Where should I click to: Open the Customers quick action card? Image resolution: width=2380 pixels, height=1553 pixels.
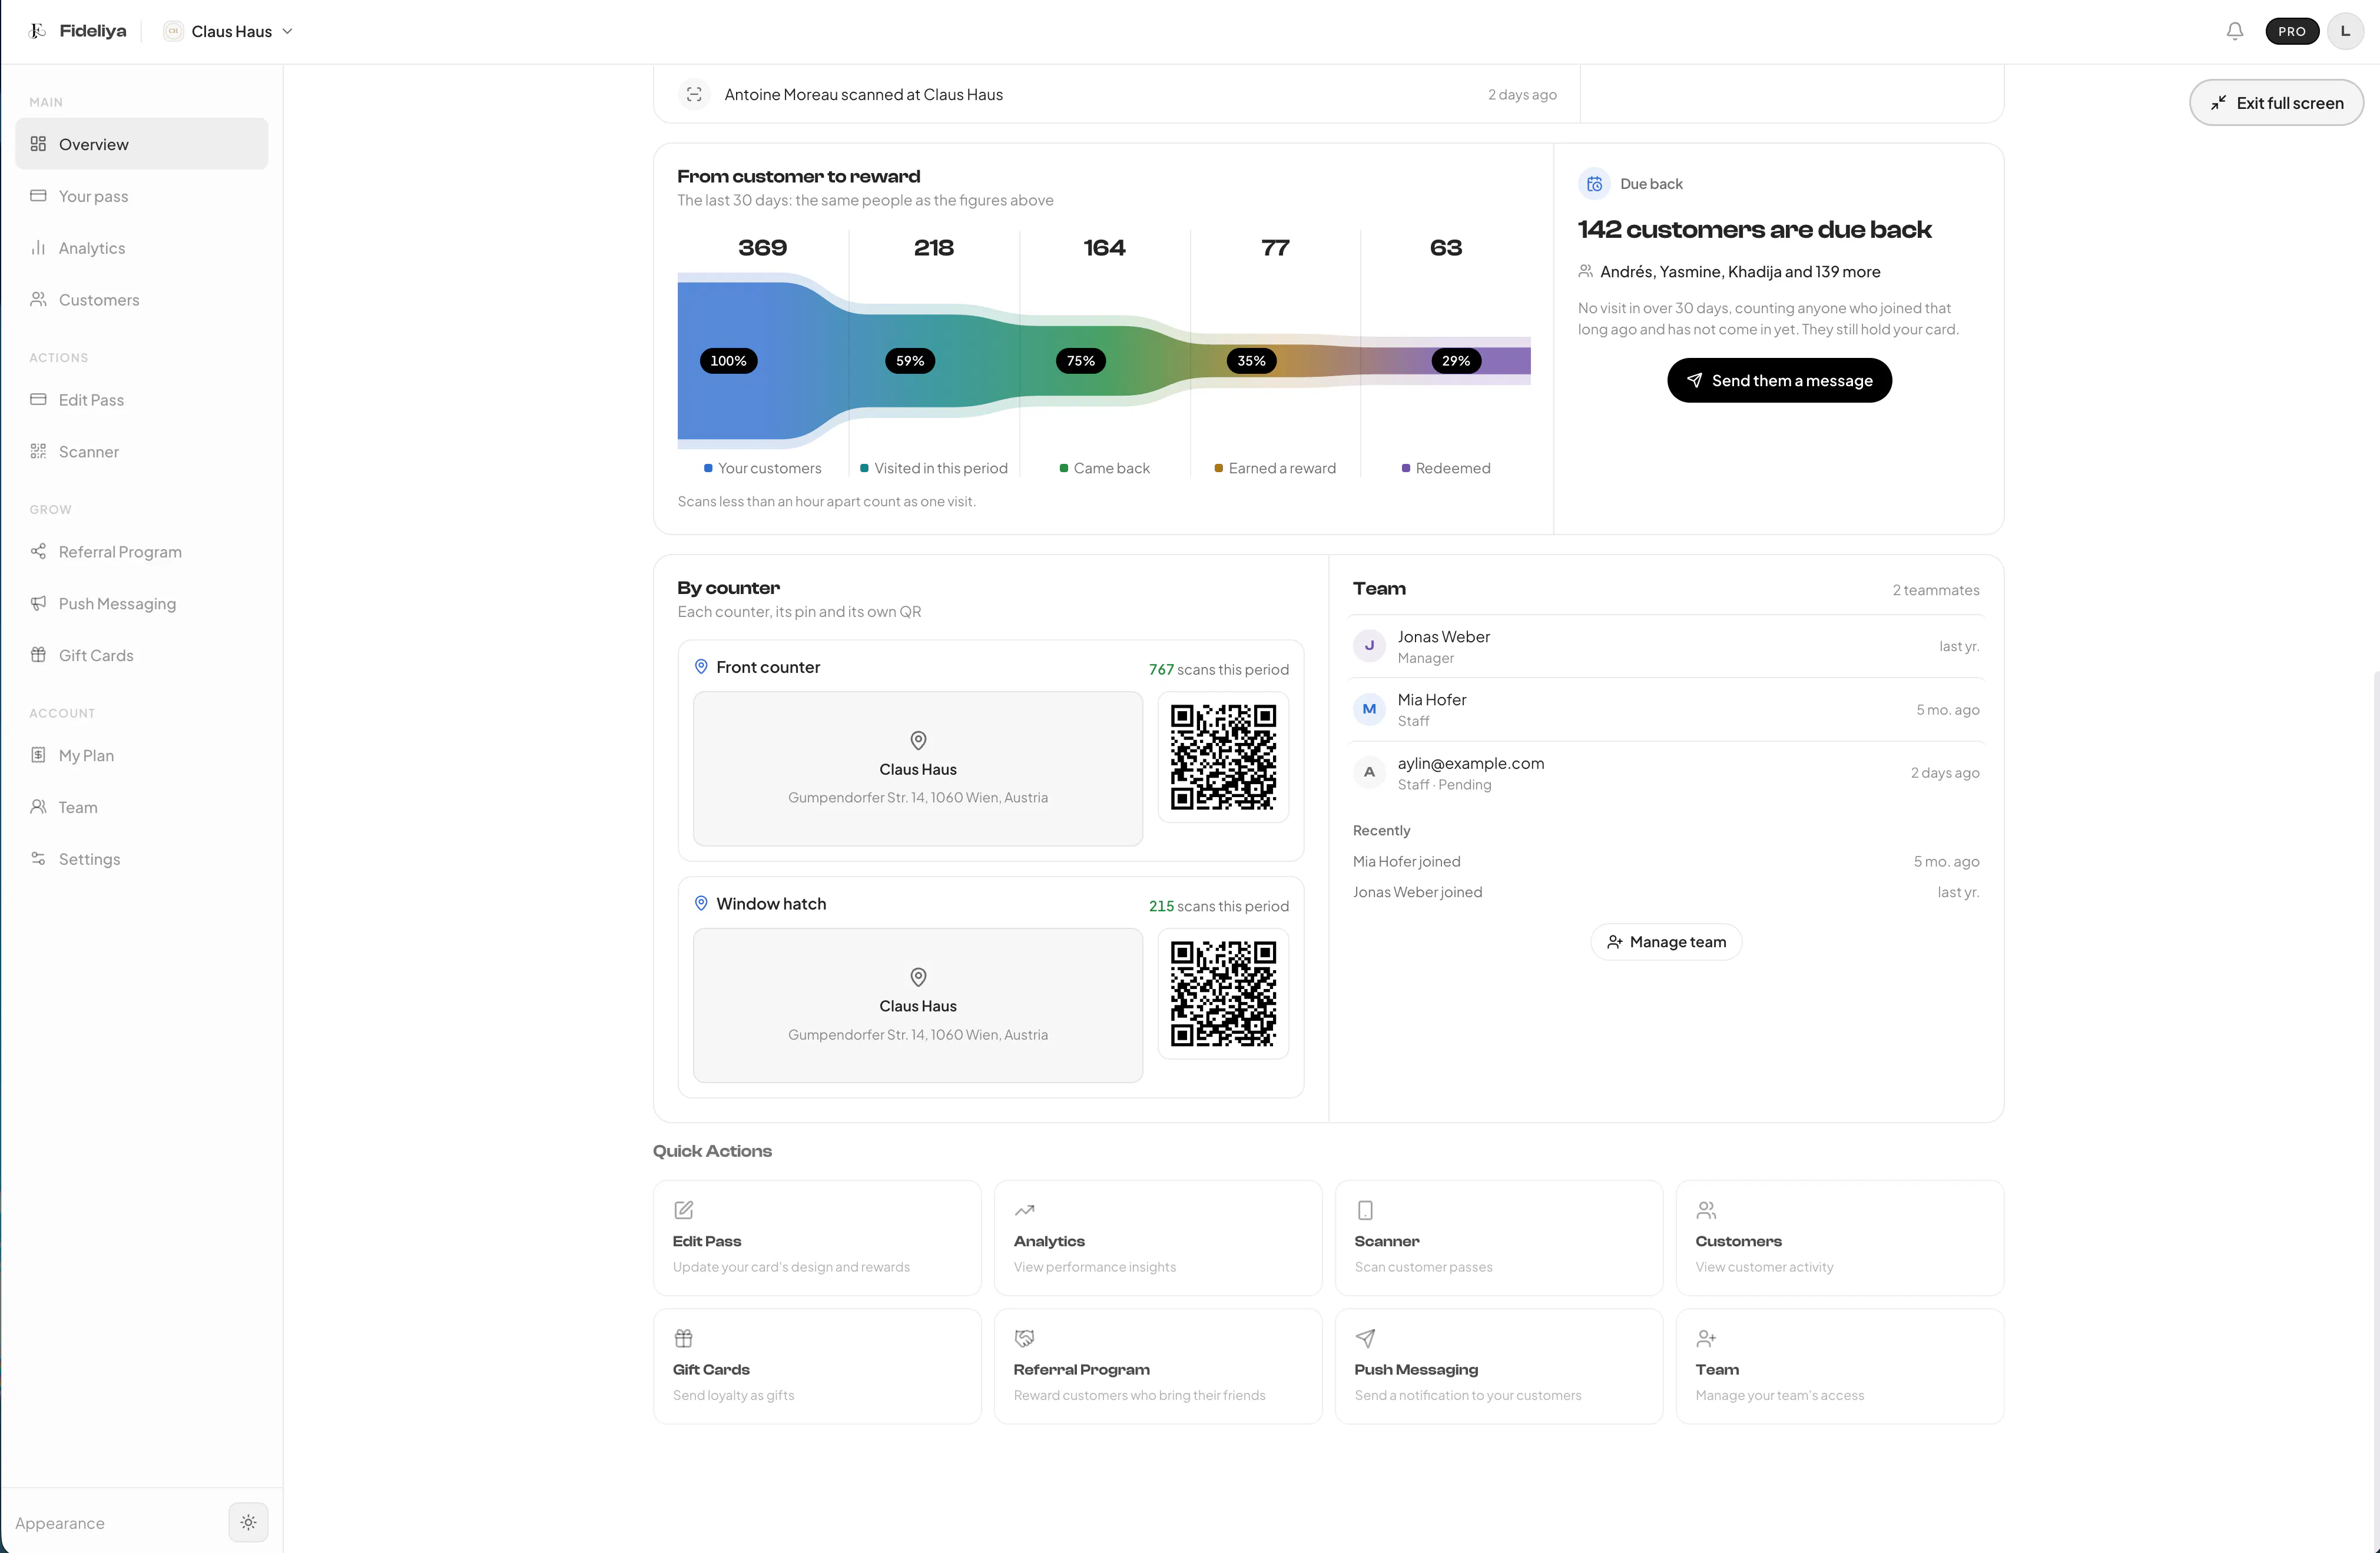[1840, 1238]
